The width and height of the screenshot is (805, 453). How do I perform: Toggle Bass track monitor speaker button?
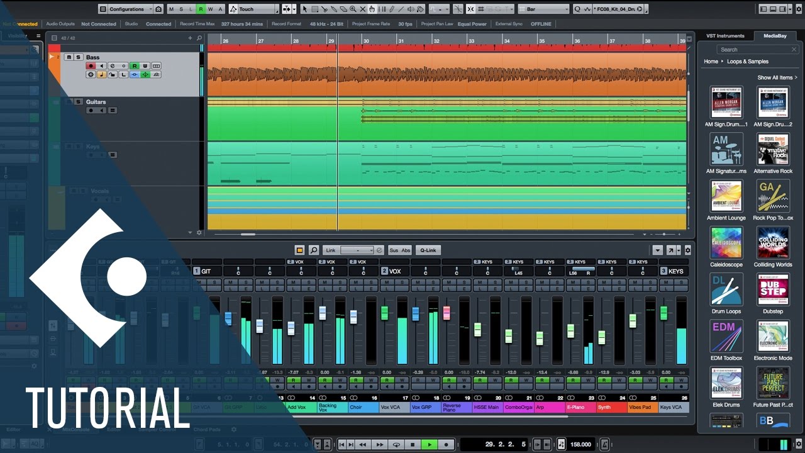click(102, 66)
